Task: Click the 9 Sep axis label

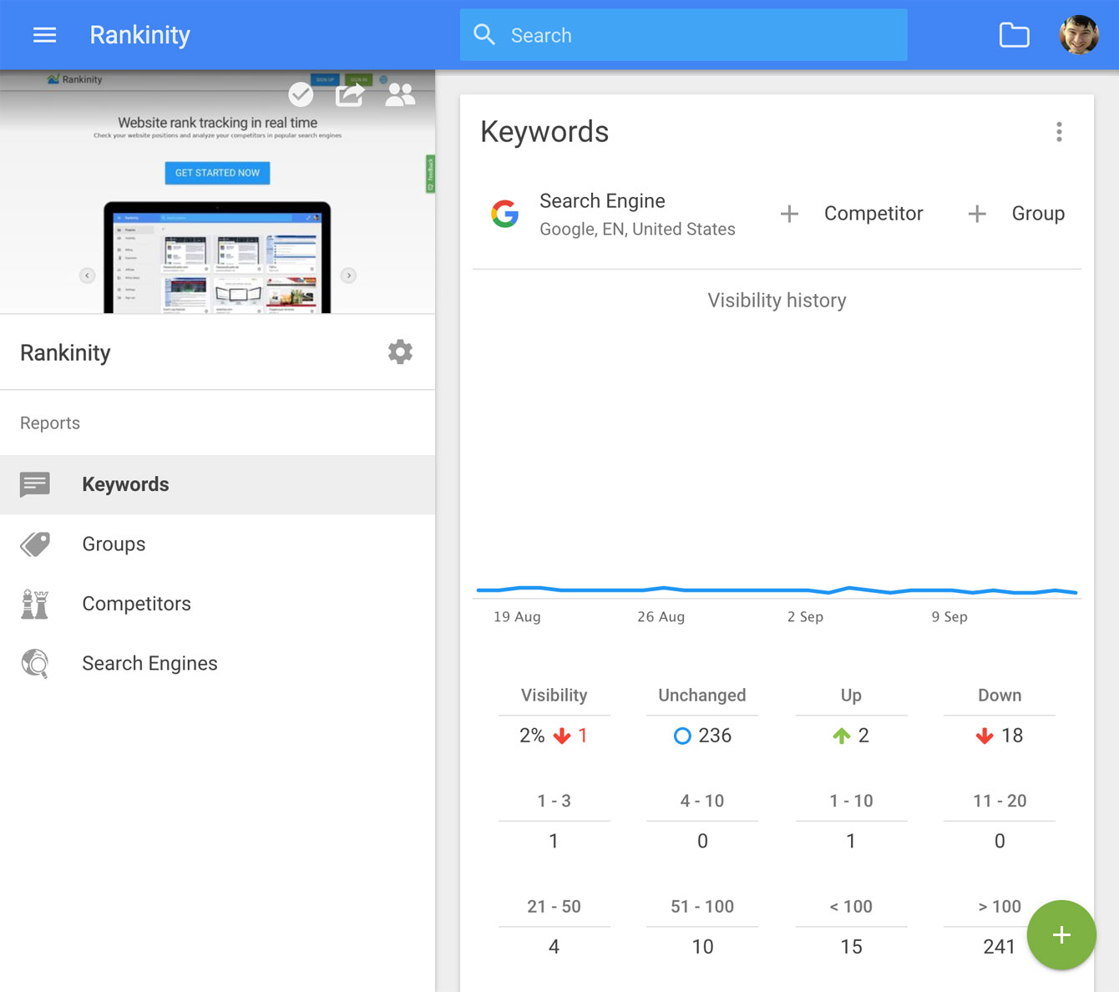Action: (949, 617)
